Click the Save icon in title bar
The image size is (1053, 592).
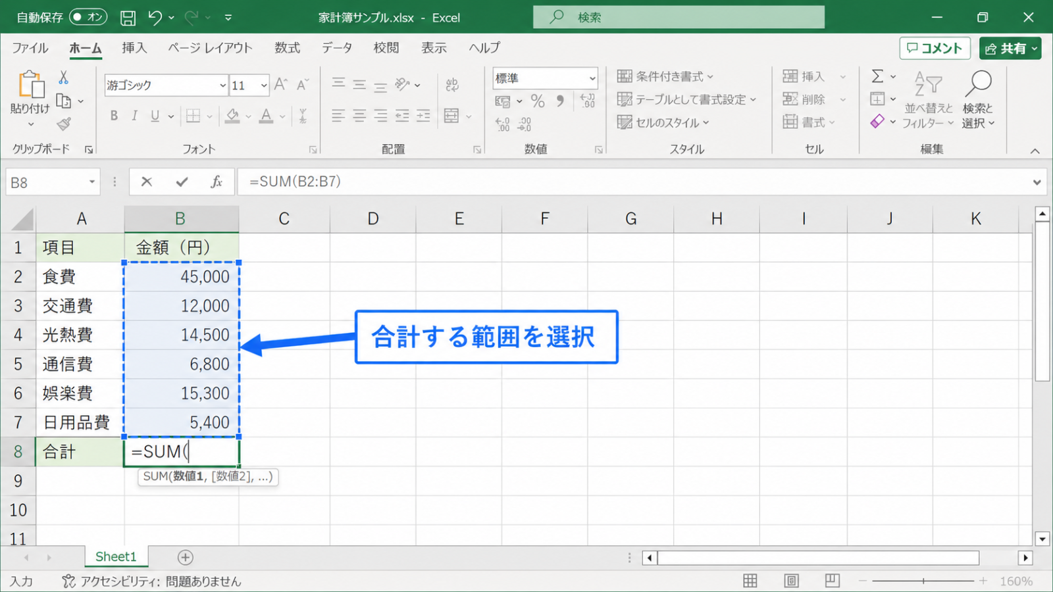[128, 18]
